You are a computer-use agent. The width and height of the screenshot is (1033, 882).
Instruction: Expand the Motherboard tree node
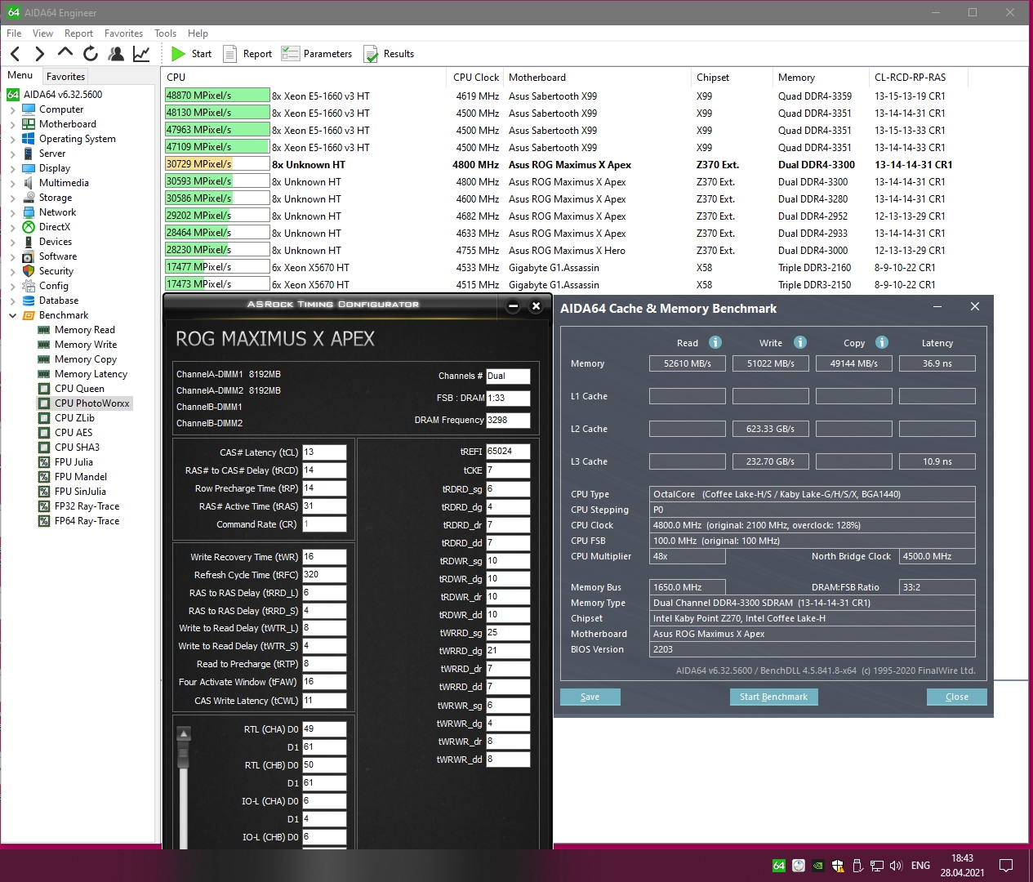coord(12,124)
